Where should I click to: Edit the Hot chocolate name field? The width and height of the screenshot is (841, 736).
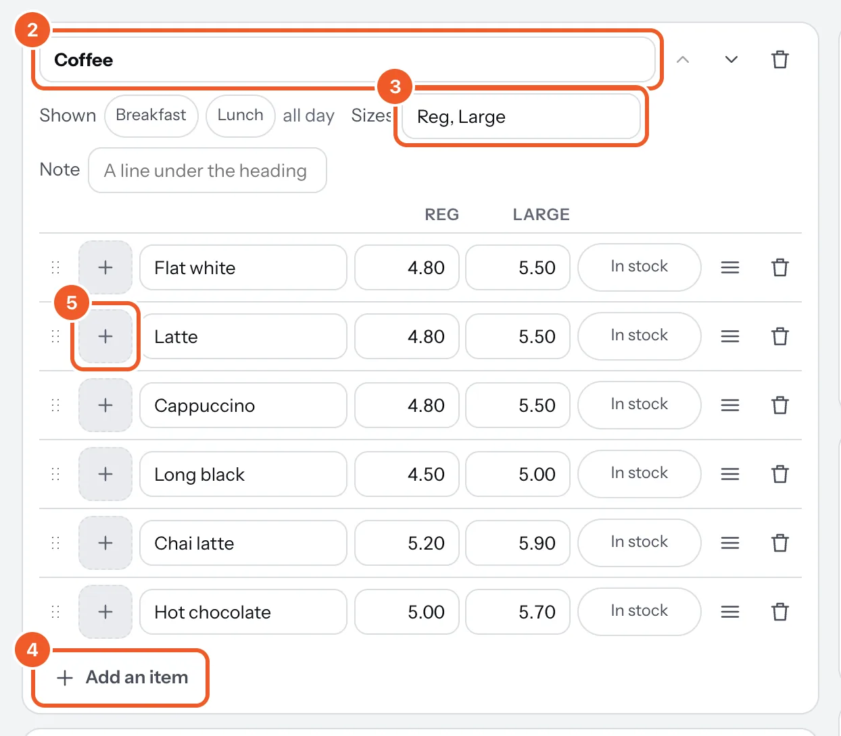click(243, 612)
